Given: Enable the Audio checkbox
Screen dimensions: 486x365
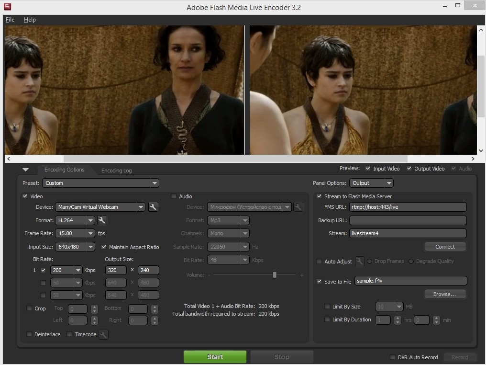Looking at the screenshot, I should (174, 196).
